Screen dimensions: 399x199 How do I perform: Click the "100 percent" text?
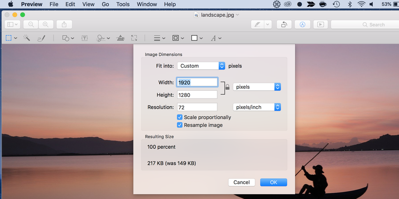[162, 147]
